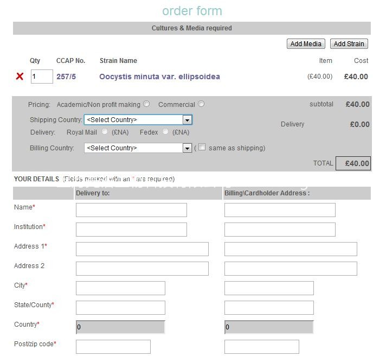Click the billing Name field
Image resolution: width=386 pixels, height=356 pixels.
280,210
